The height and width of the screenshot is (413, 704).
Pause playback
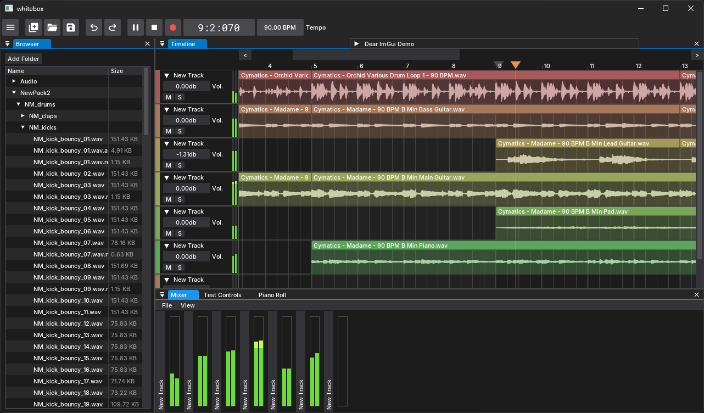(136, 27)
